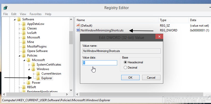Viewport: 211px width, 104px height.
Task: Click the Classes folder icon
Action: pos(24,28)
